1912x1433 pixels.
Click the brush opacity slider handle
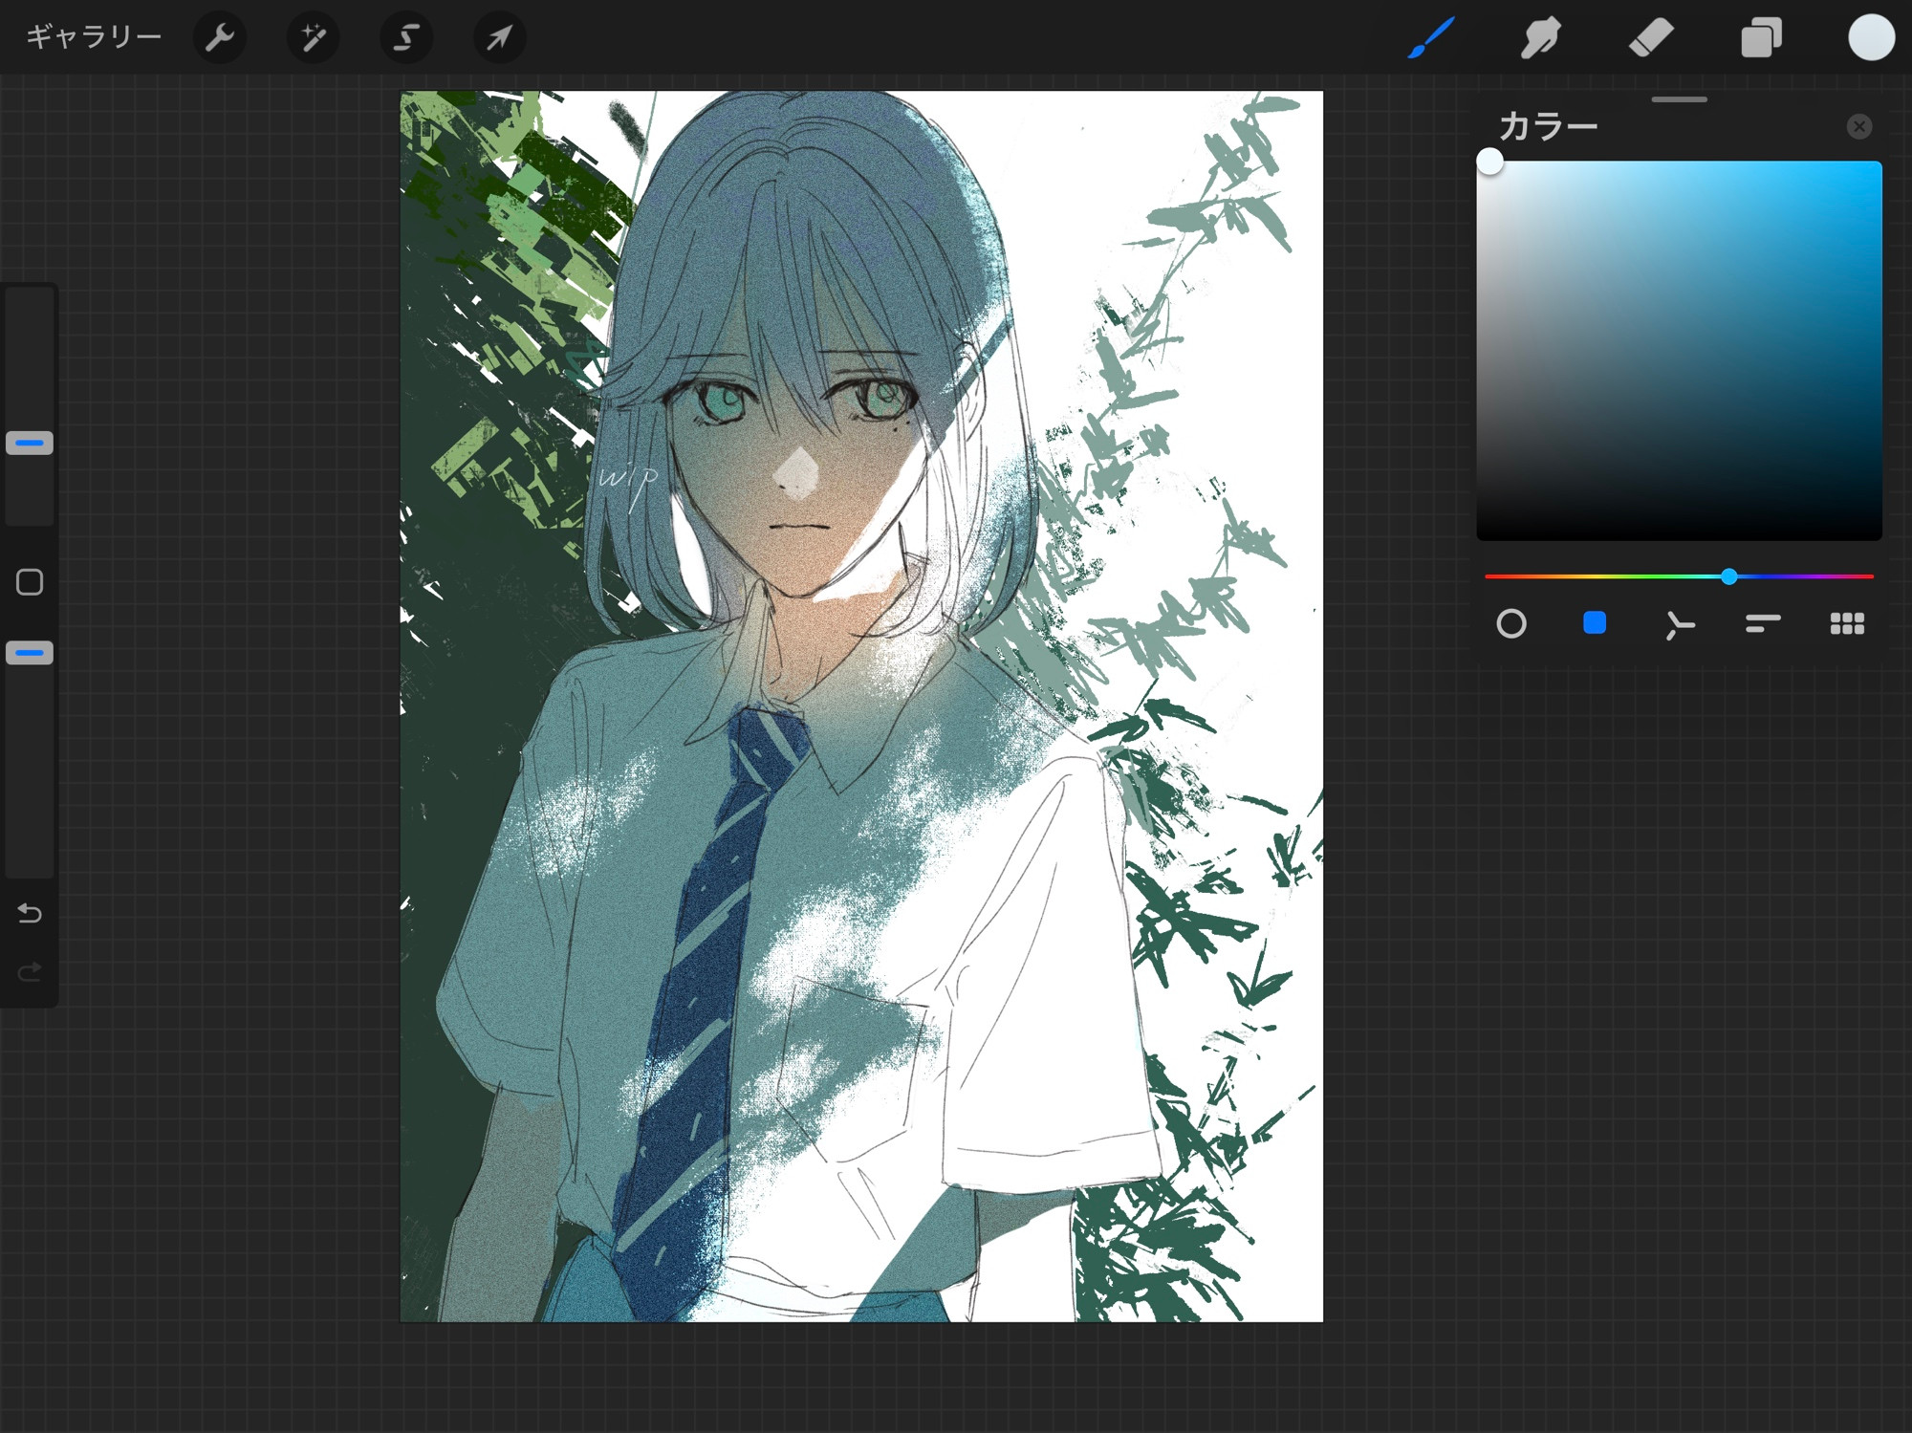[x=30, y=653]
